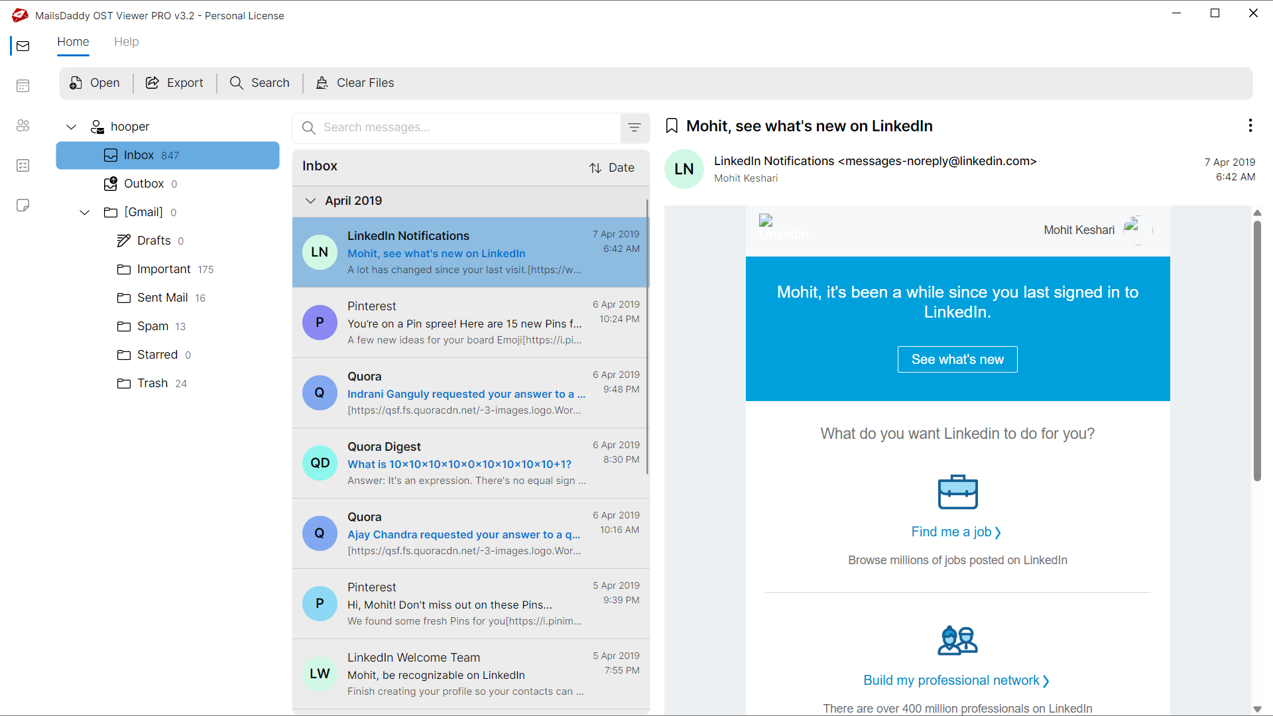This screenshot has width=1273, height=716.
Task: Click the Drafts pencil icon
Action: click(x=123, y=241)
